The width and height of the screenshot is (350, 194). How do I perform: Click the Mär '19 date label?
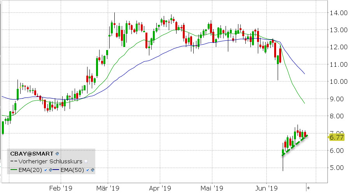tap(108, 188)
